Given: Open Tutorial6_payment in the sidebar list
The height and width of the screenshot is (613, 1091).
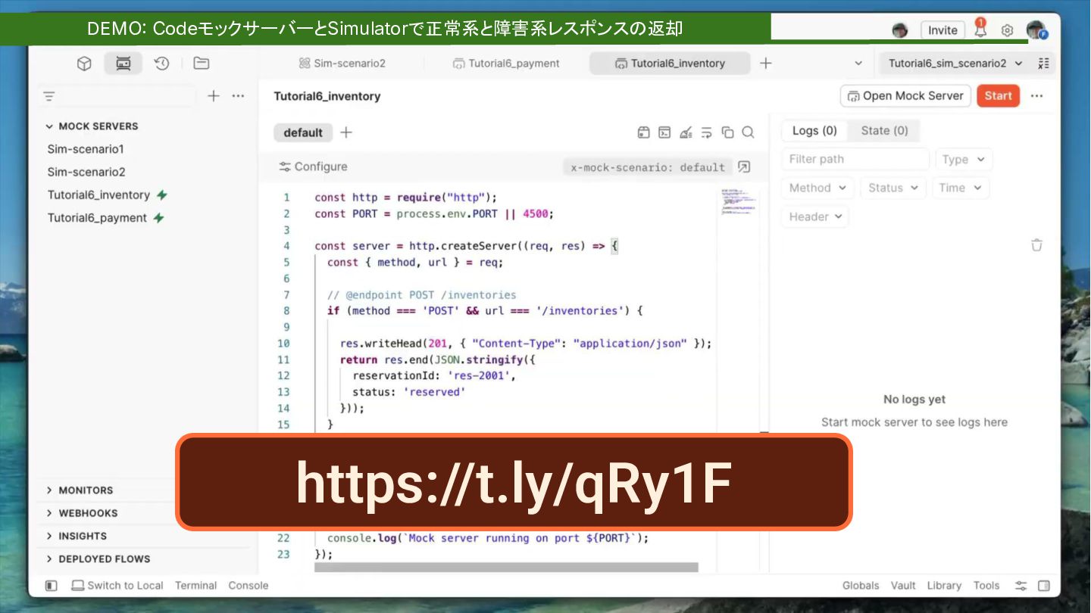Looking at the screenshot, I should coord(97,218).
